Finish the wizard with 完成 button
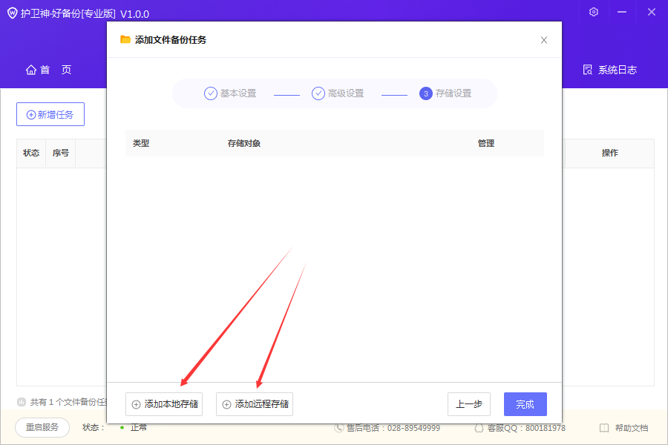The image size is (668, 445). click(525, 404)
